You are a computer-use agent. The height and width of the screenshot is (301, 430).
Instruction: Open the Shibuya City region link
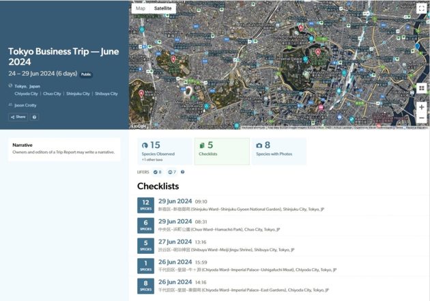pyautogui.click(x=106, y=94)
